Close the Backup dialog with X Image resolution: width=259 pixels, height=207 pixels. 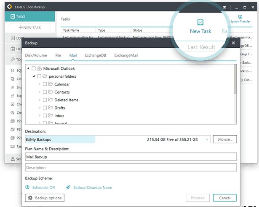pos(234,43)
